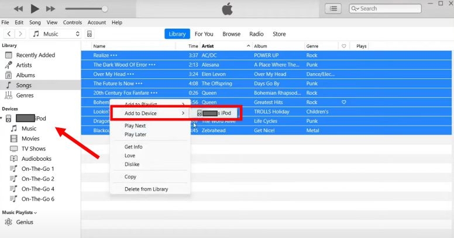
Task: Select the song row The Future Is Now
Action: point(266,84)
